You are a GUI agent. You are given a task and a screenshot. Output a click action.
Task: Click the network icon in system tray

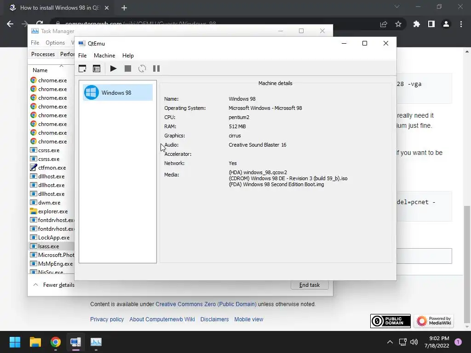402,342
